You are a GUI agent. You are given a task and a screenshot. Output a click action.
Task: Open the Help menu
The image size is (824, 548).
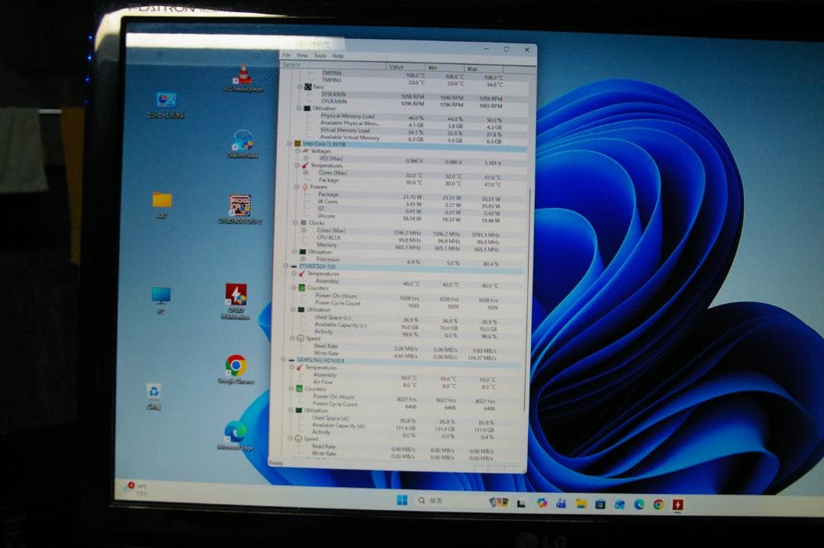338,56
